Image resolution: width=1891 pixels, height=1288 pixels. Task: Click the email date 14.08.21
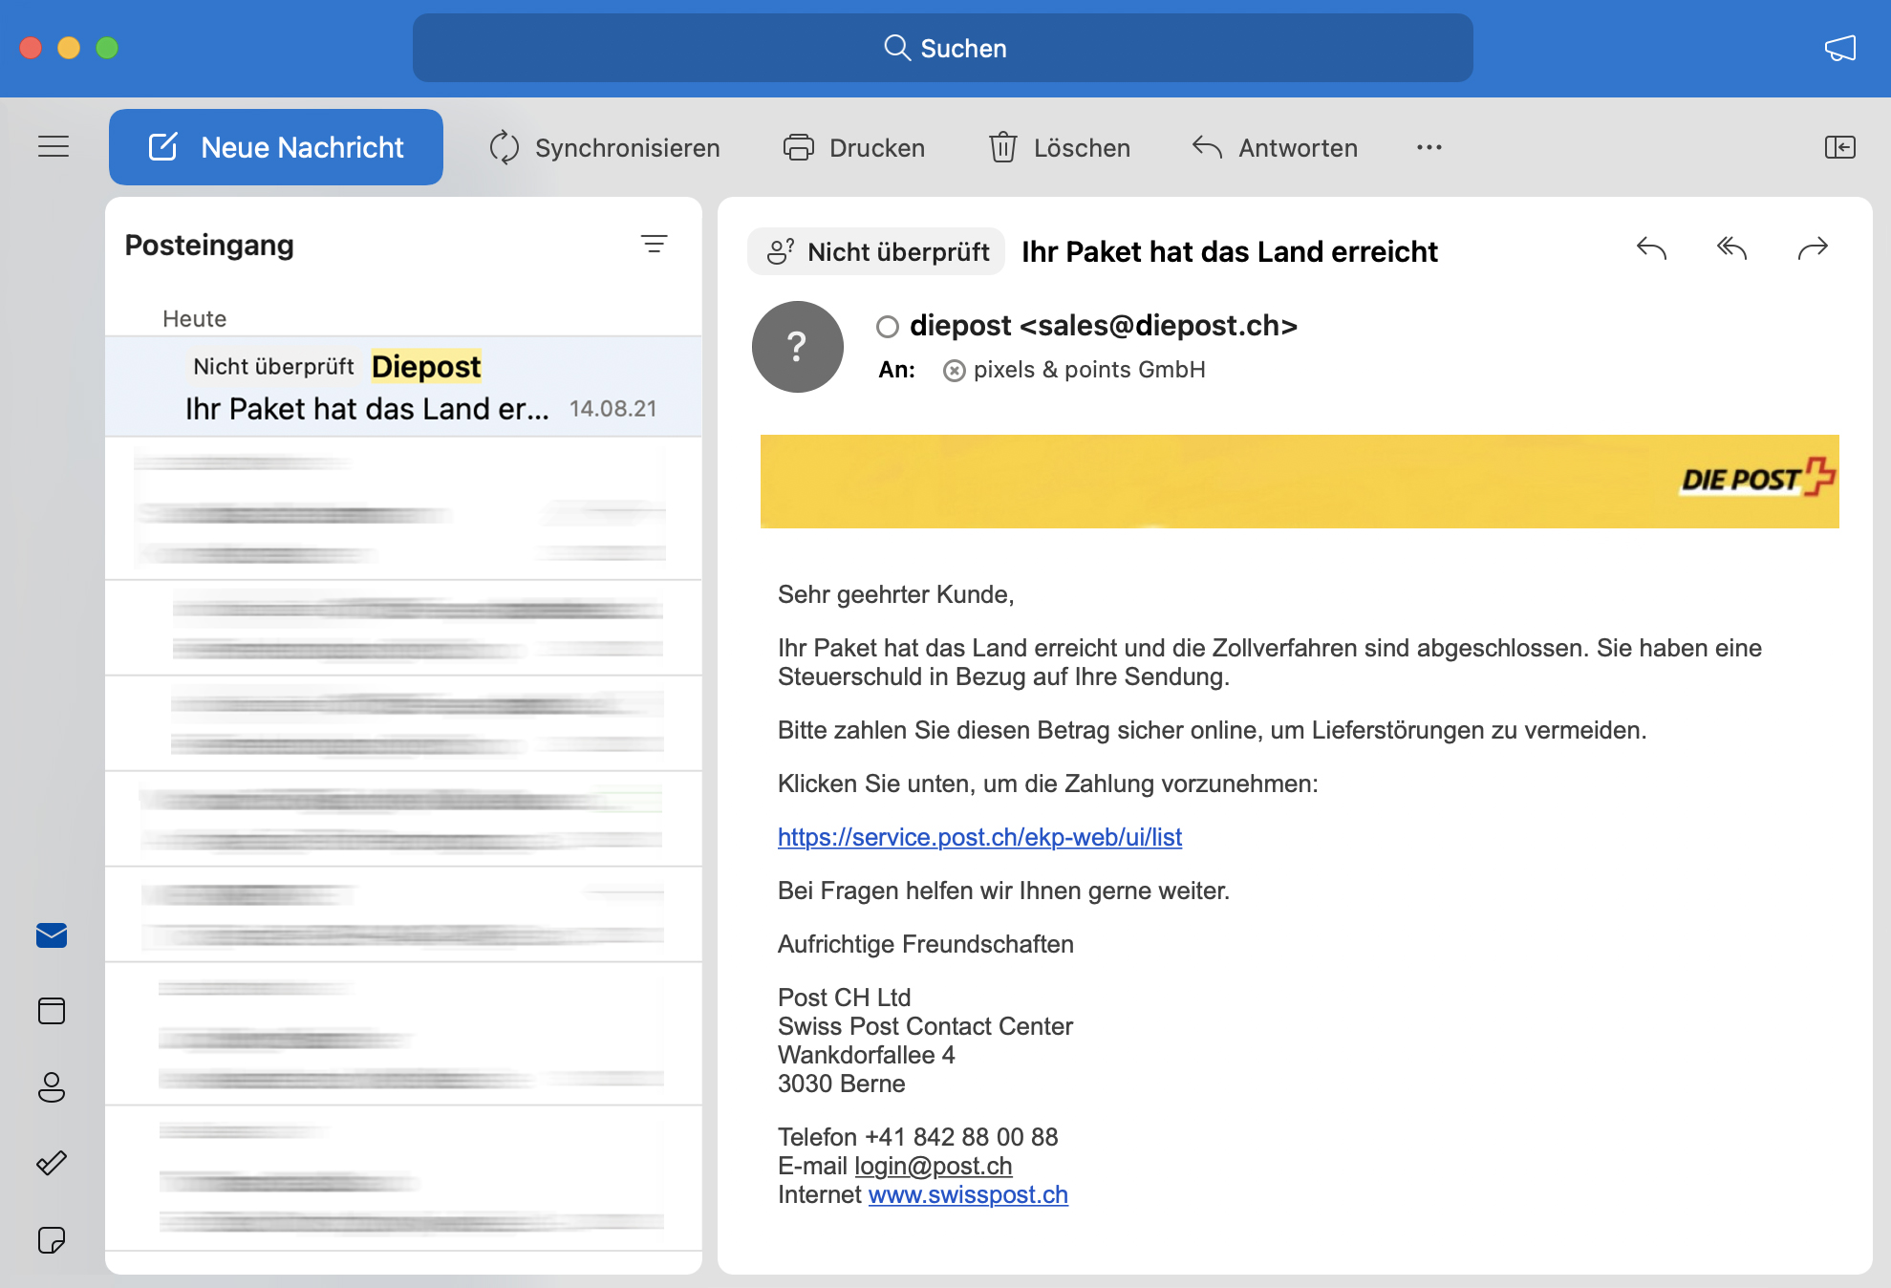[613, 409]
